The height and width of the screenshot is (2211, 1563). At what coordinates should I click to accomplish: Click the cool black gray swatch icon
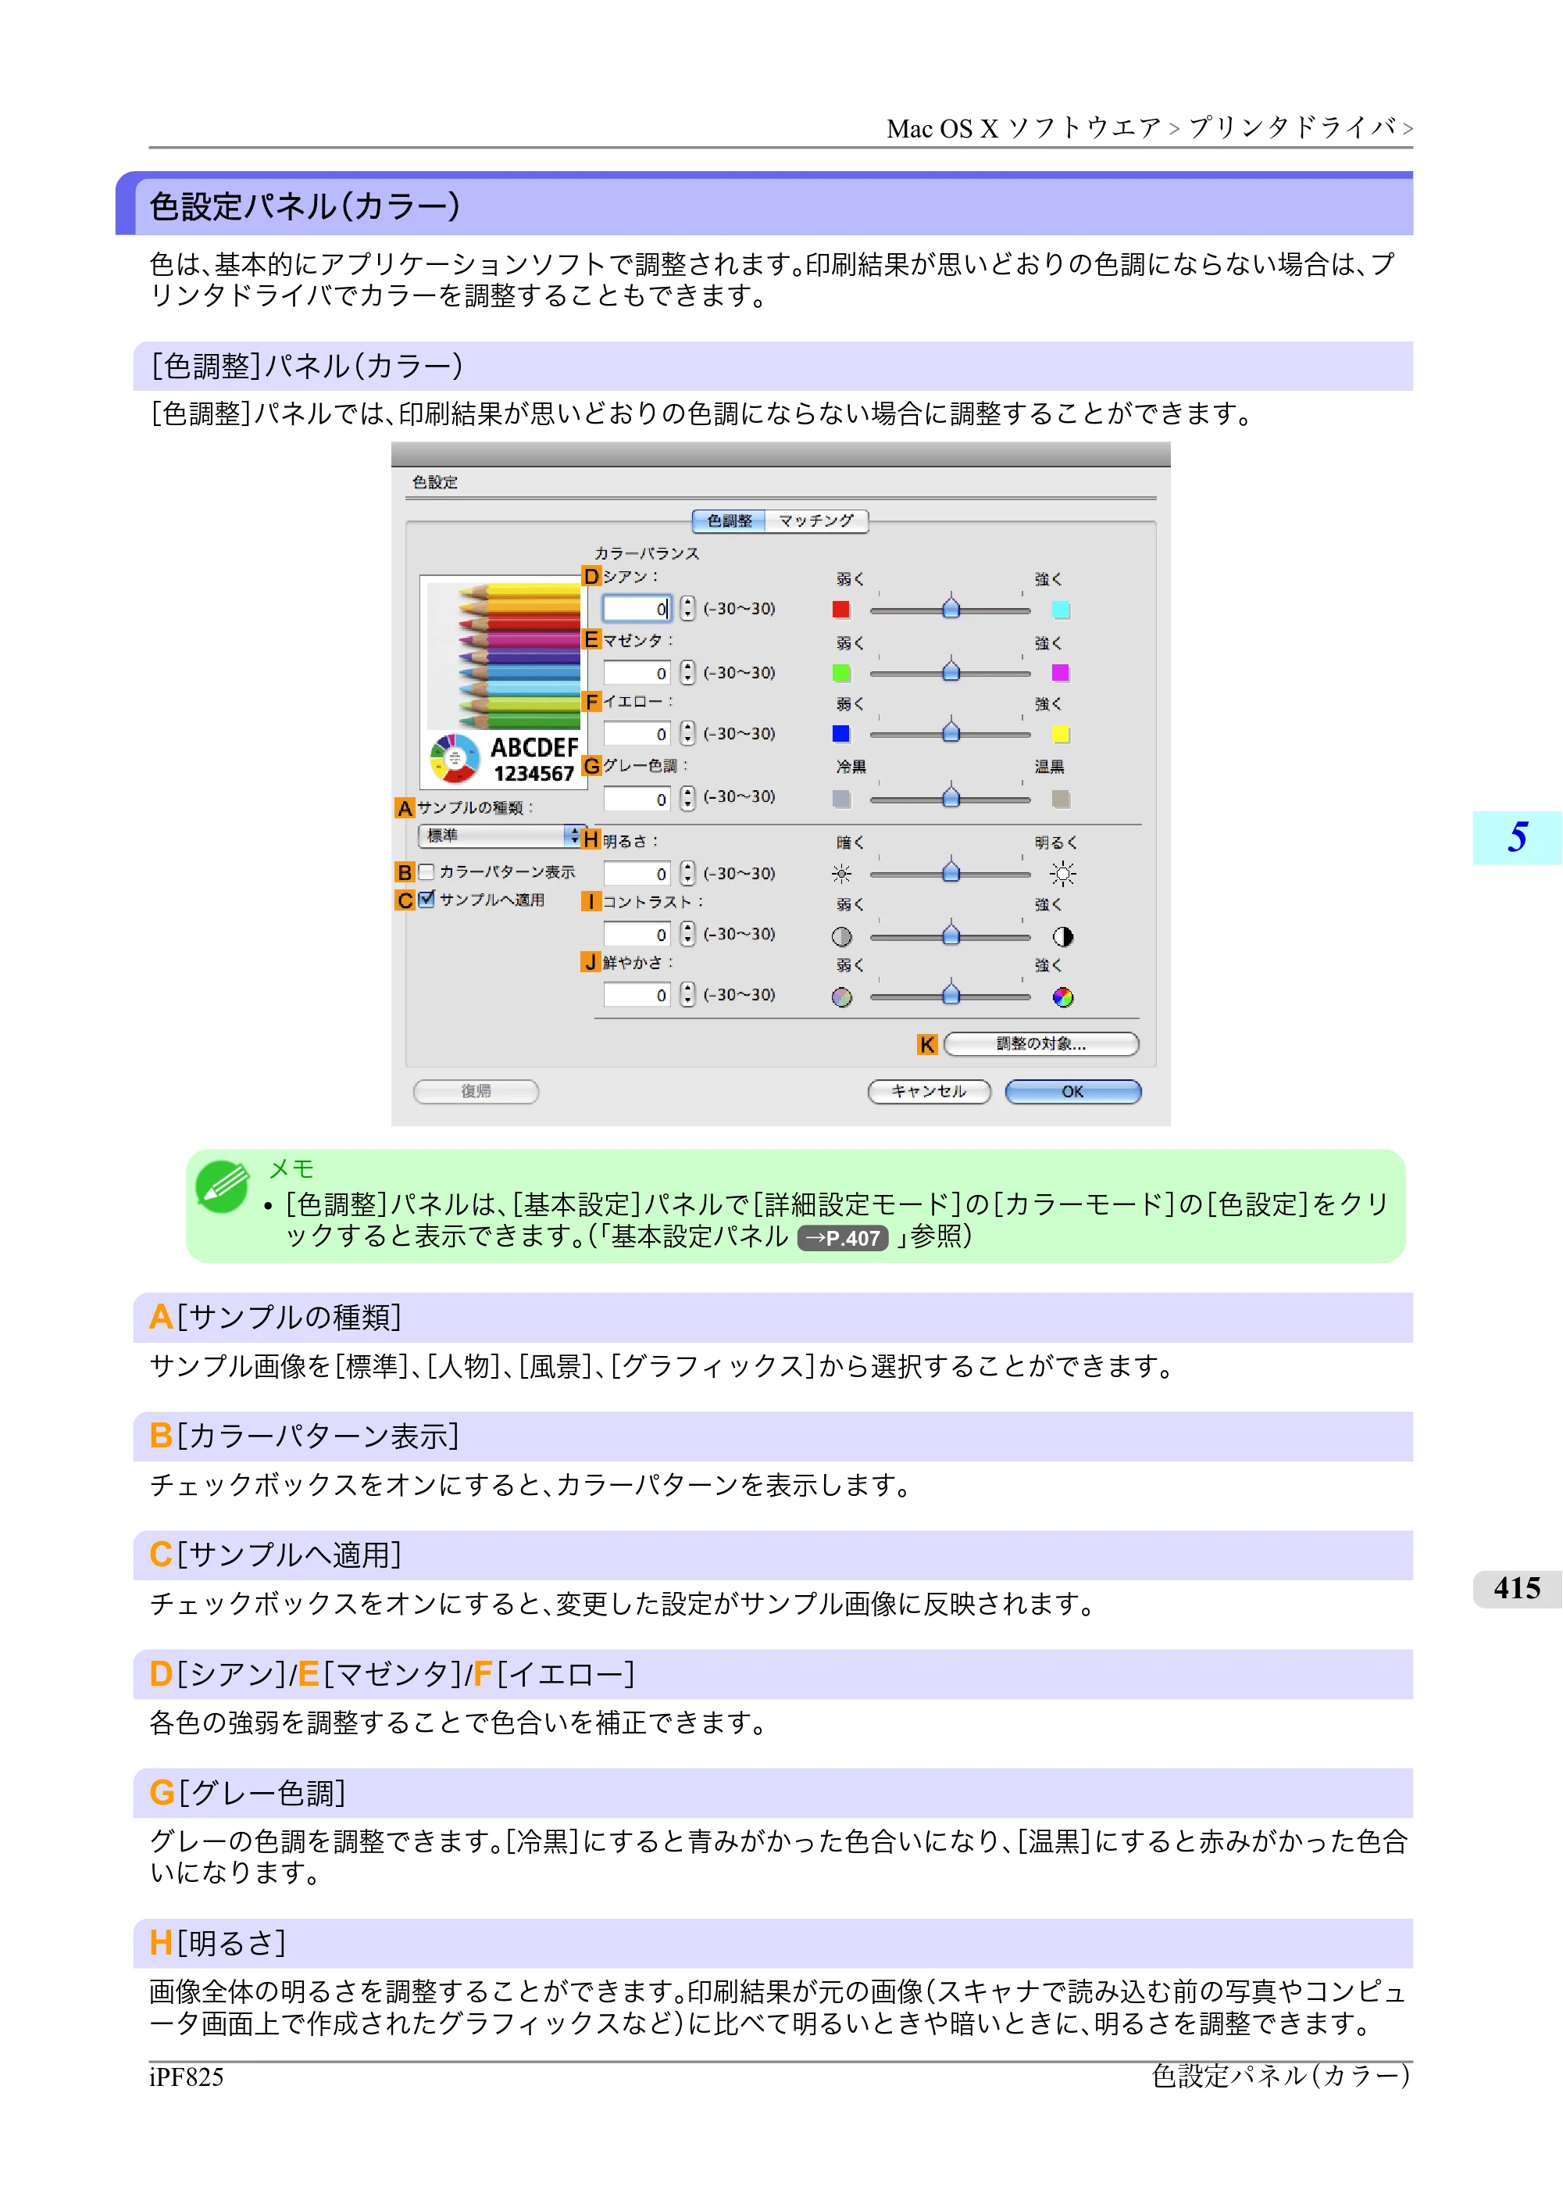pos(841,798)
